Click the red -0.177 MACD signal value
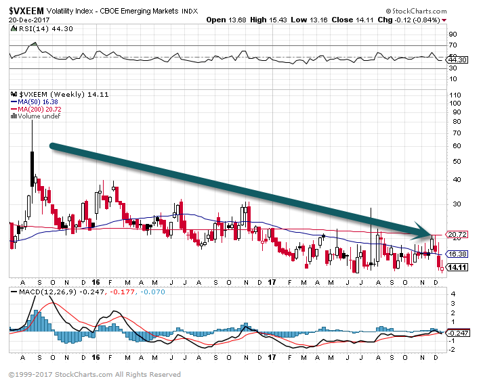 click(x=122, y=292)
